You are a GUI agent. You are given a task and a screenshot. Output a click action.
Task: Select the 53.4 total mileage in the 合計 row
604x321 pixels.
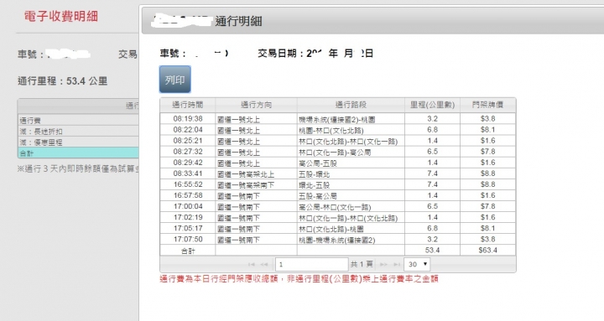tap(432, 251)
